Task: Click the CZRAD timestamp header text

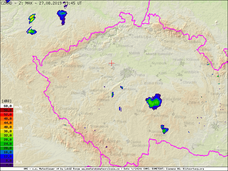Action: (x=41, y=3)
